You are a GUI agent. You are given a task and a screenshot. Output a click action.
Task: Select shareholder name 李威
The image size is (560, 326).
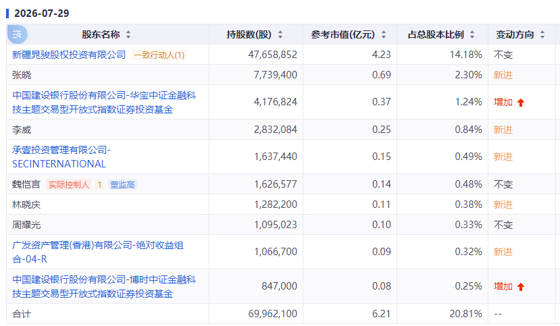[x=22, y=130]
